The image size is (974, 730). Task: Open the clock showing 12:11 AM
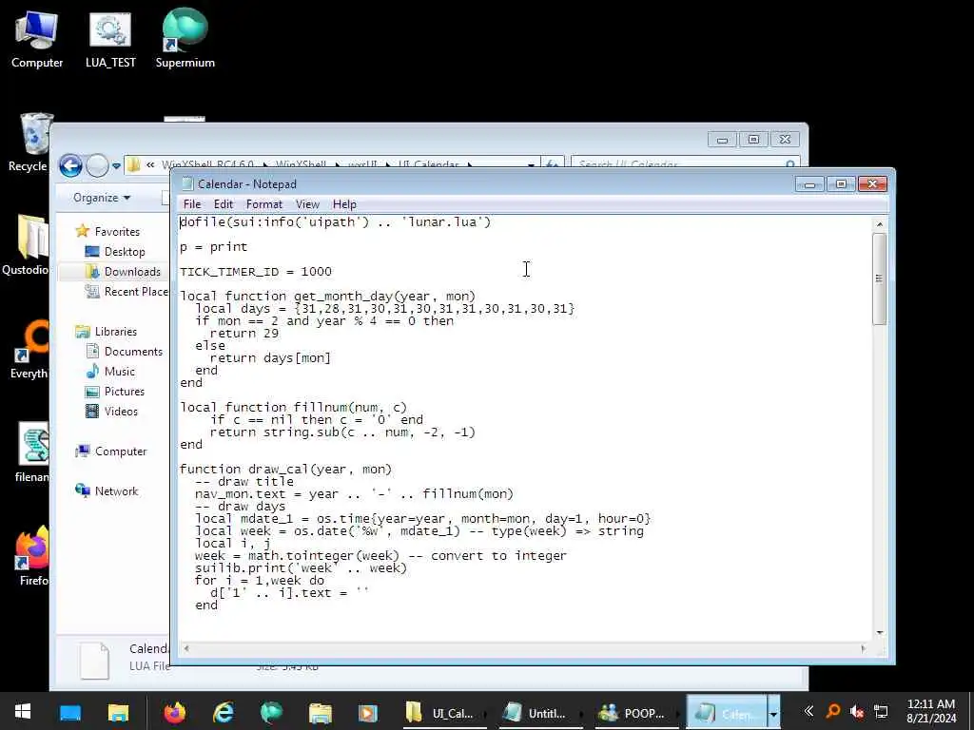pos(930,711)
